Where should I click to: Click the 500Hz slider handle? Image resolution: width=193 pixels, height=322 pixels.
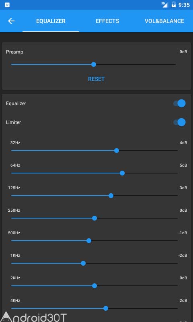[89, 241]
